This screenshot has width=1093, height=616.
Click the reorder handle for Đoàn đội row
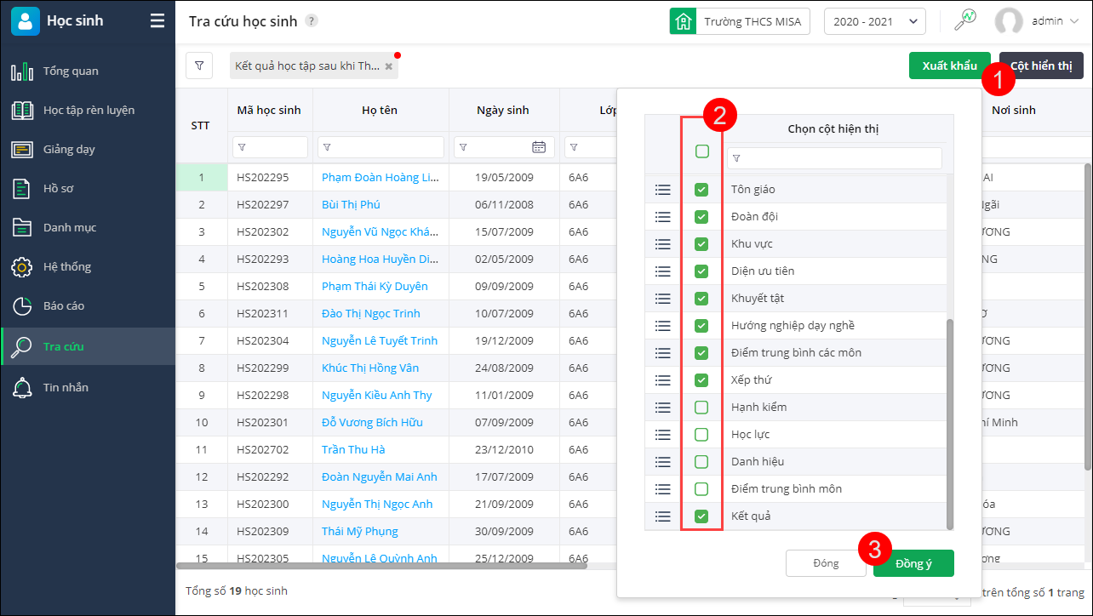click(663, 217)
